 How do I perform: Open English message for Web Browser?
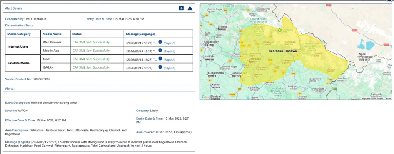tap(169, 42)
